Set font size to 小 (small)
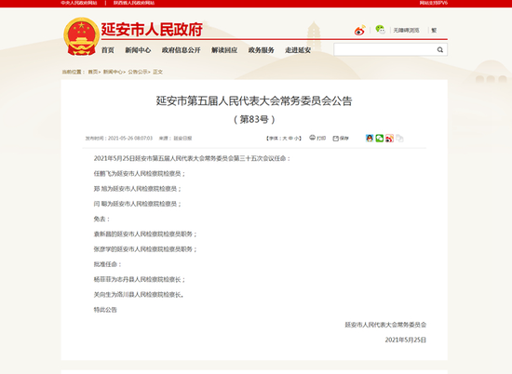 pyautogui.click(x=296, y=139)
